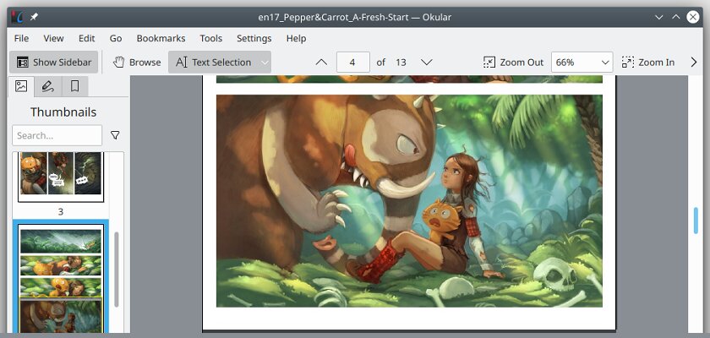The height and width of the screenshot is (338, 710).
Task: Switch to the Annotations sidebar tab
Action: coord(47,86)
